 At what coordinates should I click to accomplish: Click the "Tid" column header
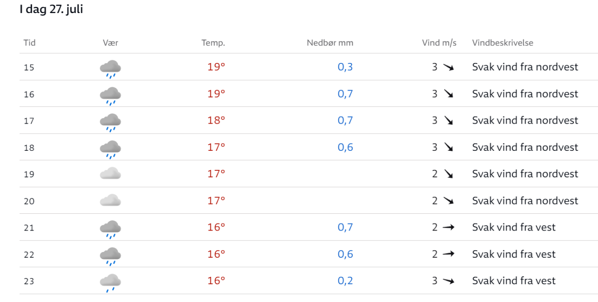pos(29,43)
